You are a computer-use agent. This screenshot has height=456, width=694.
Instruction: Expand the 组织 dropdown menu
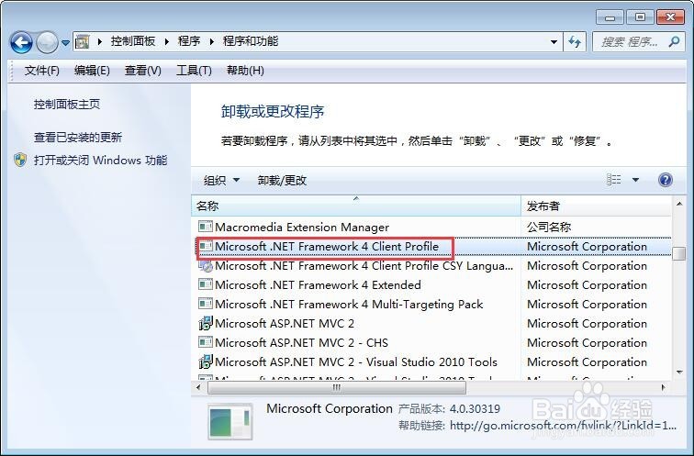[x=221, y=180]
